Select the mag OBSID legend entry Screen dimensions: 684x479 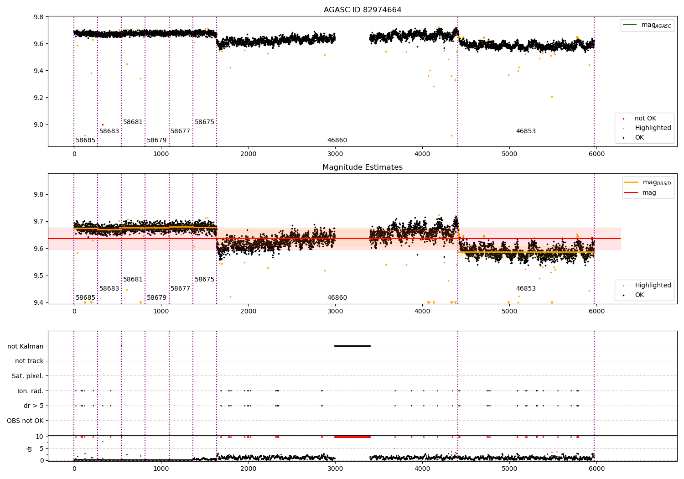[x=648, y=182]
